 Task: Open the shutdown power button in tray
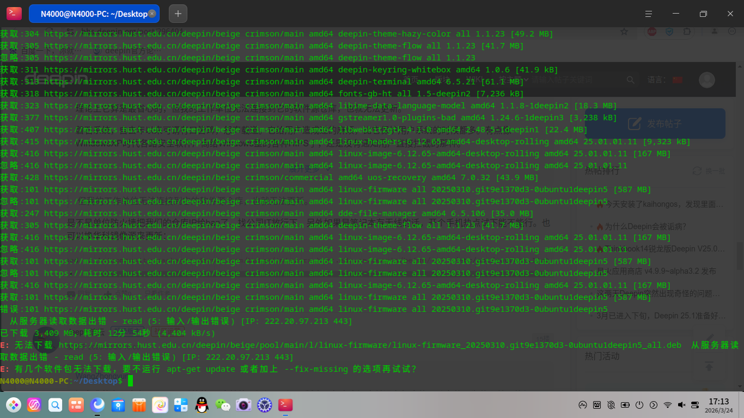coord(639,405)
